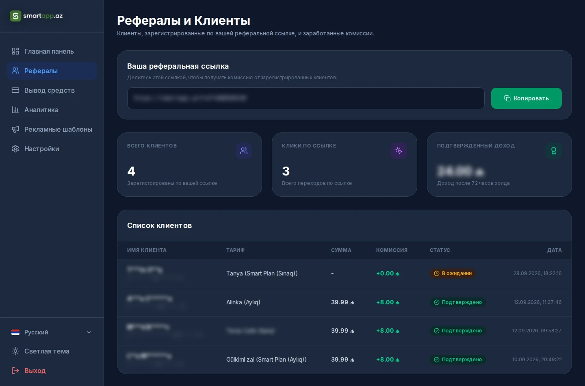Click the award icon on Подтвержденный доход card
Viewport: 585px width, 386px height.
click(x=554, y=151)
